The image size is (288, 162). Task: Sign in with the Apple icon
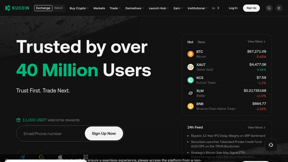pyautogui.click(x=60, y=157)
